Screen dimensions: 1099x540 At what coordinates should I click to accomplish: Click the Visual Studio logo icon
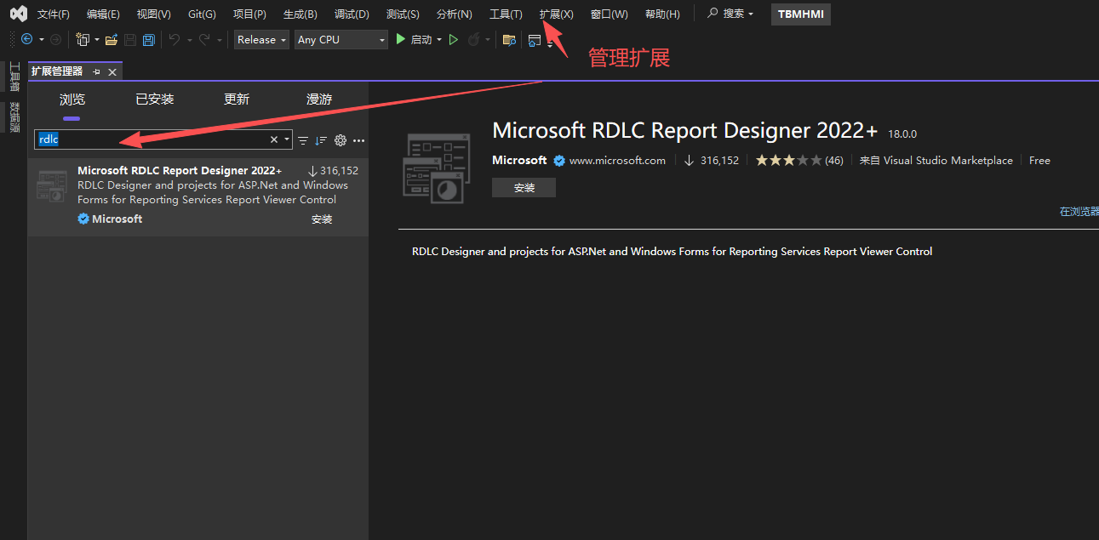pyautogui.click(x=18, y=14)
